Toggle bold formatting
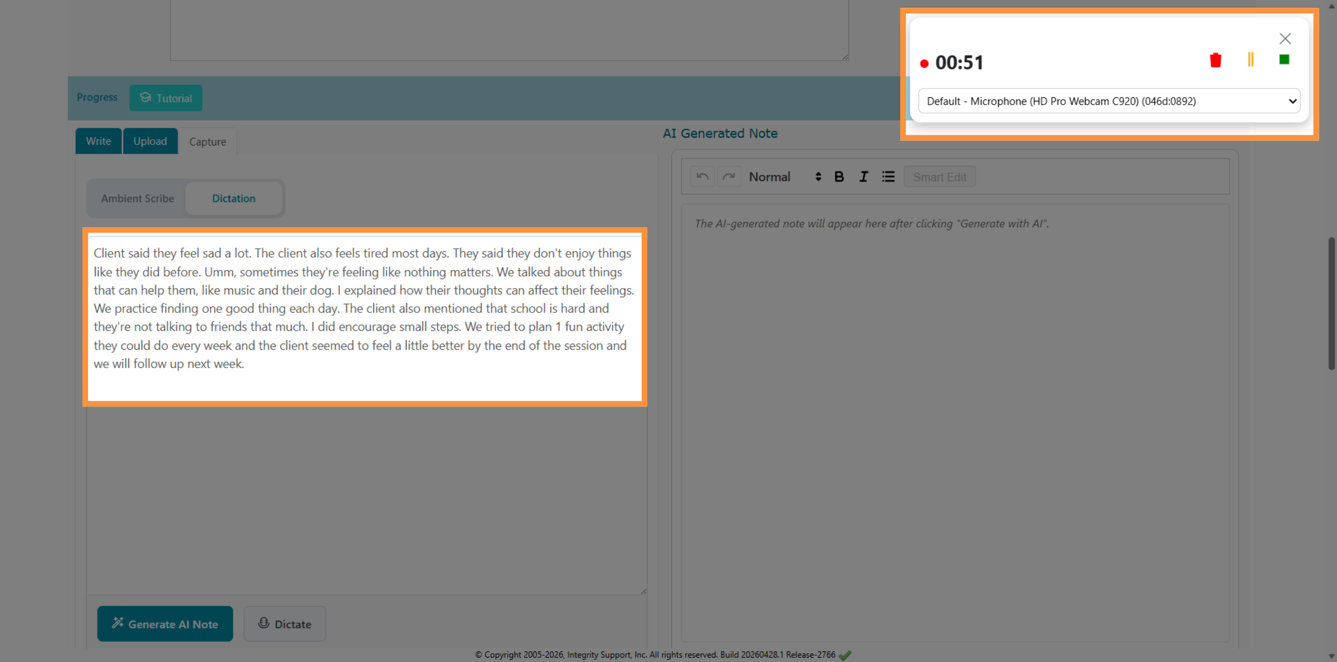1337x662 pixels. pyautogui.click(x=839, y=177)
